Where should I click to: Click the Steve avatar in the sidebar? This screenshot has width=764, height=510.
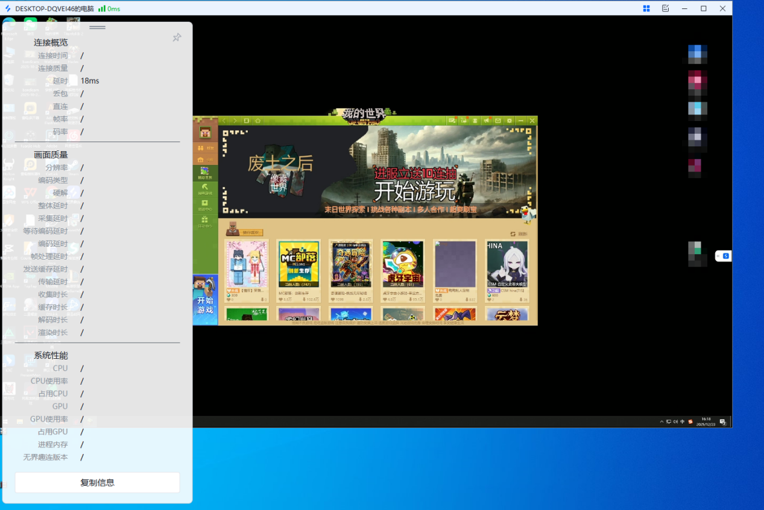click(205, 132)
